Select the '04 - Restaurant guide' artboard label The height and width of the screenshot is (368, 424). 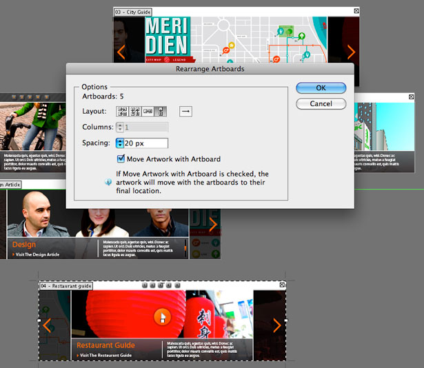click(x=66, y=286)
